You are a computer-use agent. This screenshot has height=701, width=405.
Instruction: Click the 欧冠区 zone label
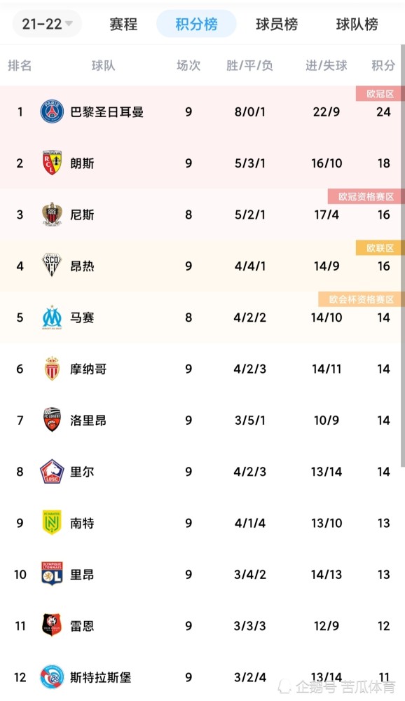click(x=380, y=94)
